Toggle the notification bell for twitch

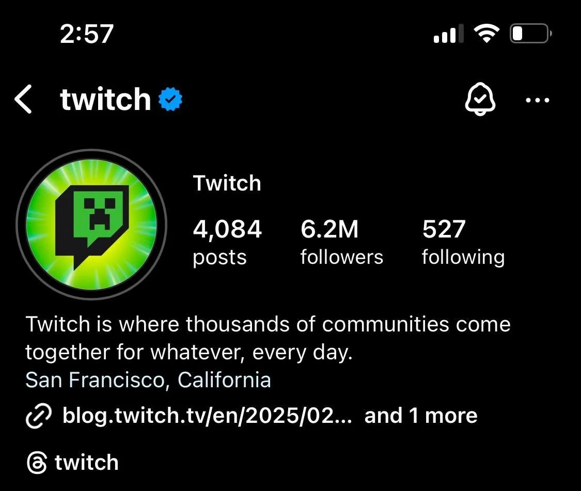coord(480,99)
